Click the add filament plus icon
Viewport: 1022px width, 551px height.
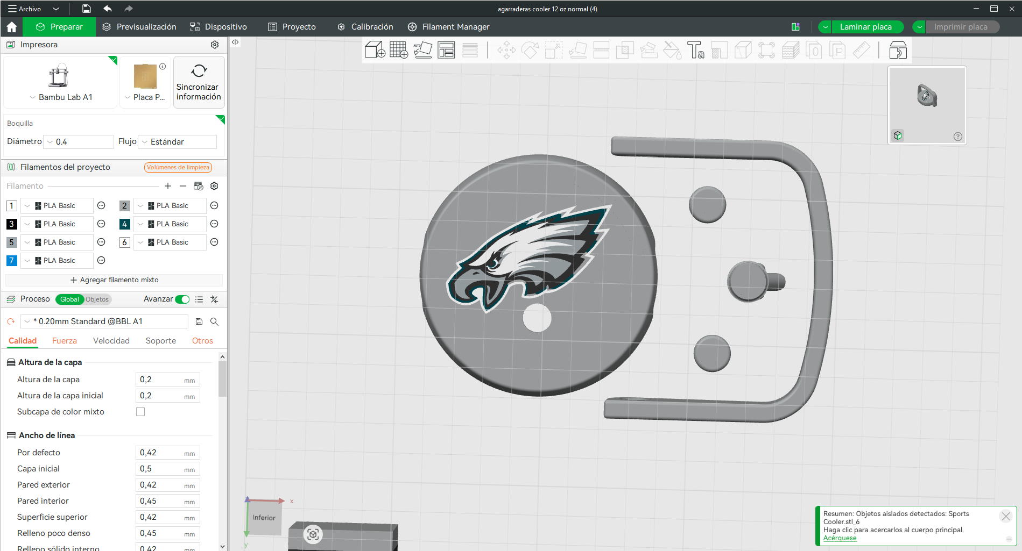point(168,186)
